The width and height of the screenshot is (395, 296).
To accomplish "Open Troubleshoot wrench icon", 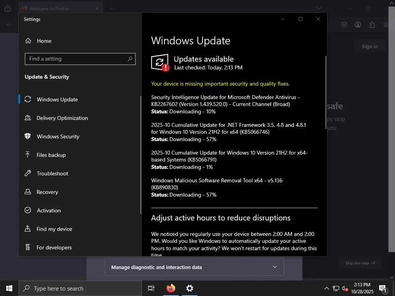I will 28,173.
